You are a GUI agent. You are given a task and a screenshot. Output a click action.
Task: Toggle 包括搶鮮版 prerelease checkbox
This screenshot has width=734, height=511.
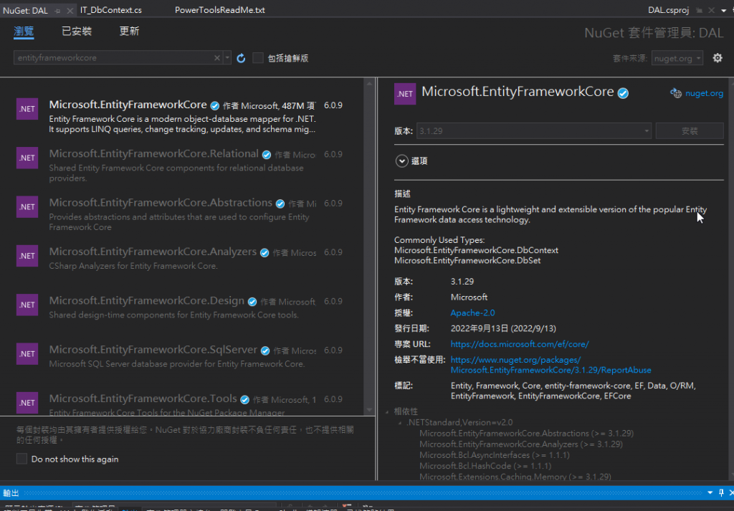pyautogui.click(x=258, y=58)
